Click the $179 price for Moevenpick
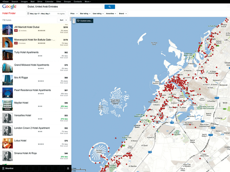This screenshot has height=172, width=230. 65,40
